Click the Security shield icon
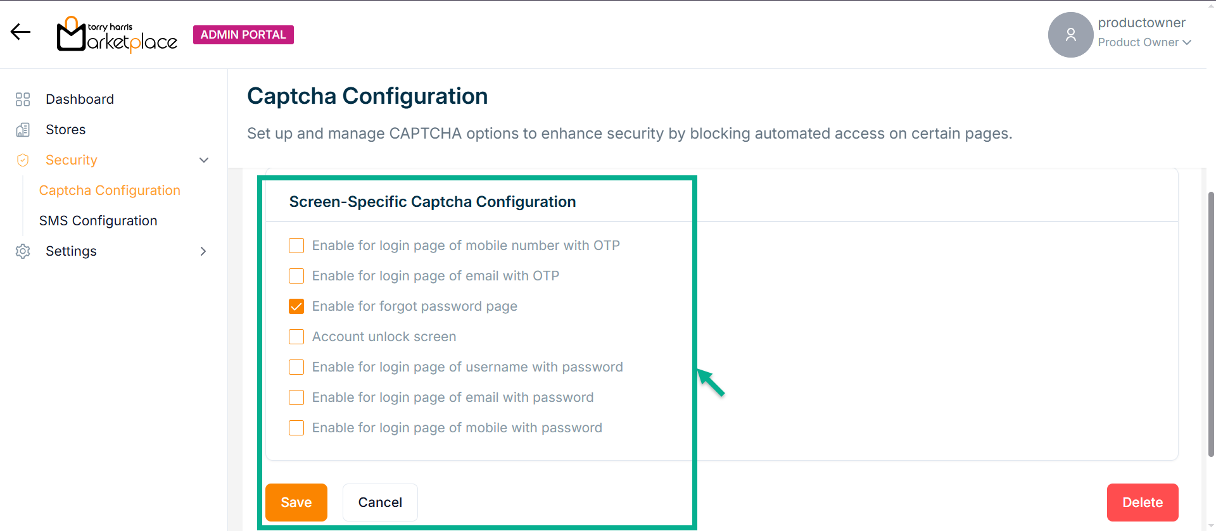Screen dimensions: 1216x531 23,160
